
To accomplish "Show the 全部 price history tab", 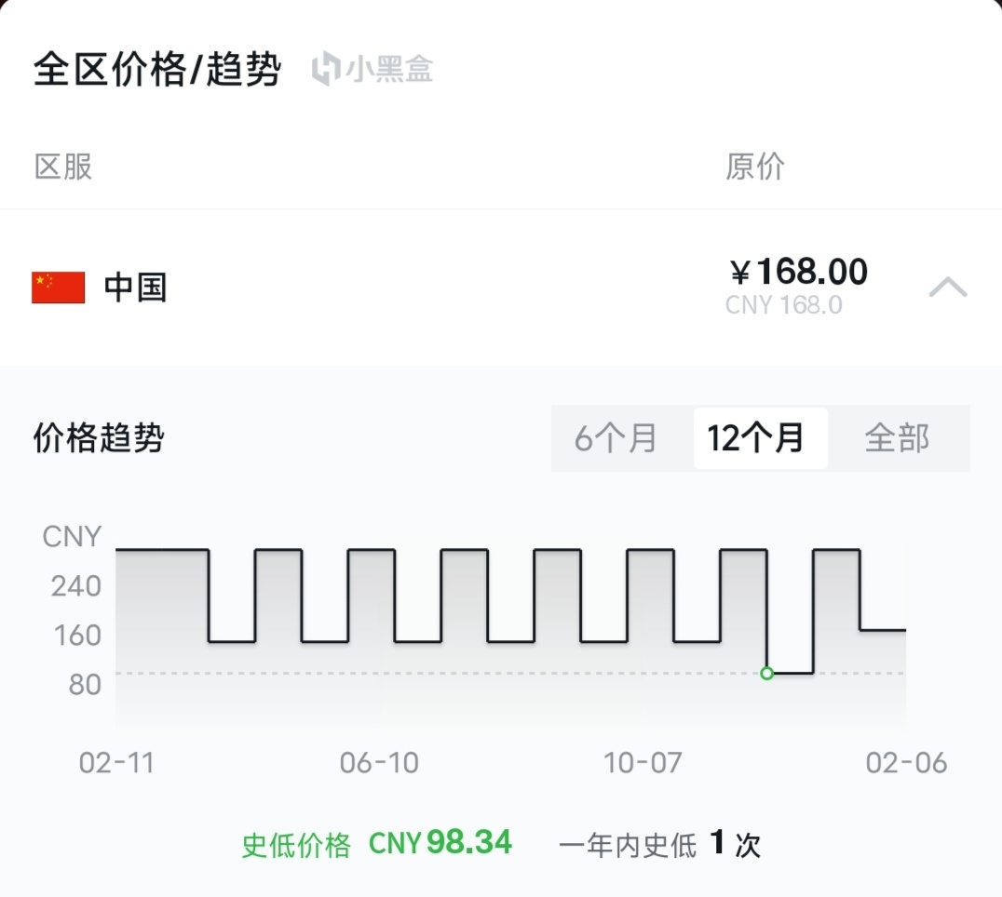I will click(x=896, y=438).
